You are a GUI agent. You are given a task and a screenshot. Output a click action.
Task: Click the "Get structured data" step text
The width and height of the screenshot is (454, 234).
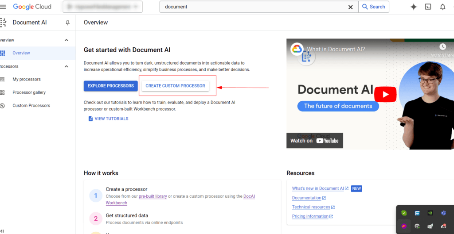coord(127,215)
